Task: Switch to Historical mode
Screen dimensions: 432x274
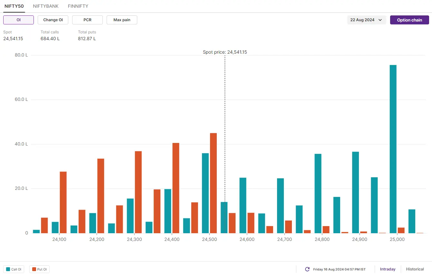Action: point(415,269)
